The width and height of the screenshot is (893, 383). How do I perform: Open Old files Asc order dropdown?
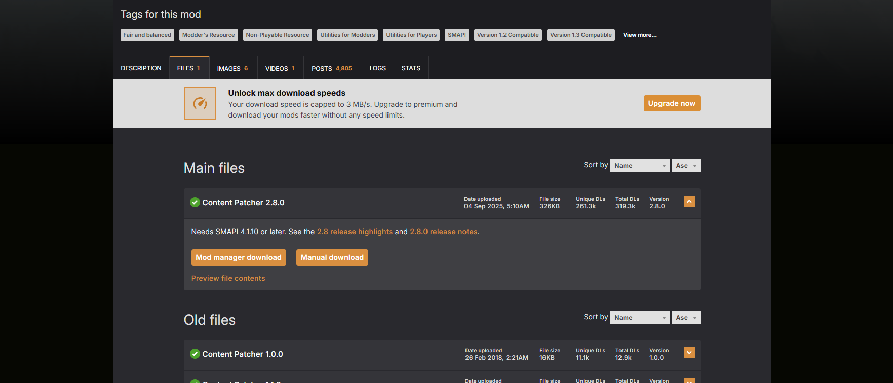686,318
